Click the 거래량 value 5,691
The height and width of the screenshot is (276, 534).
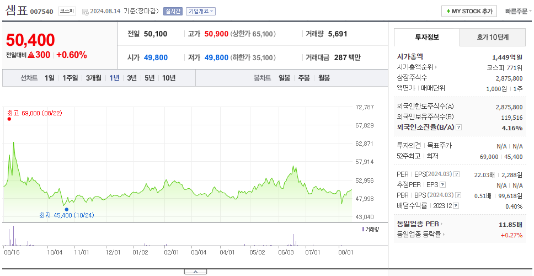click(338, 34)
